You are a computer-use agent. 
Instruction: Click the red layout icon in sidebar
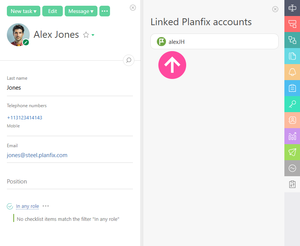(292, 24)
